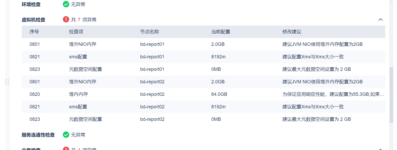Click truncated suggestion 建议配置为55.3GB text

[333, 94]
